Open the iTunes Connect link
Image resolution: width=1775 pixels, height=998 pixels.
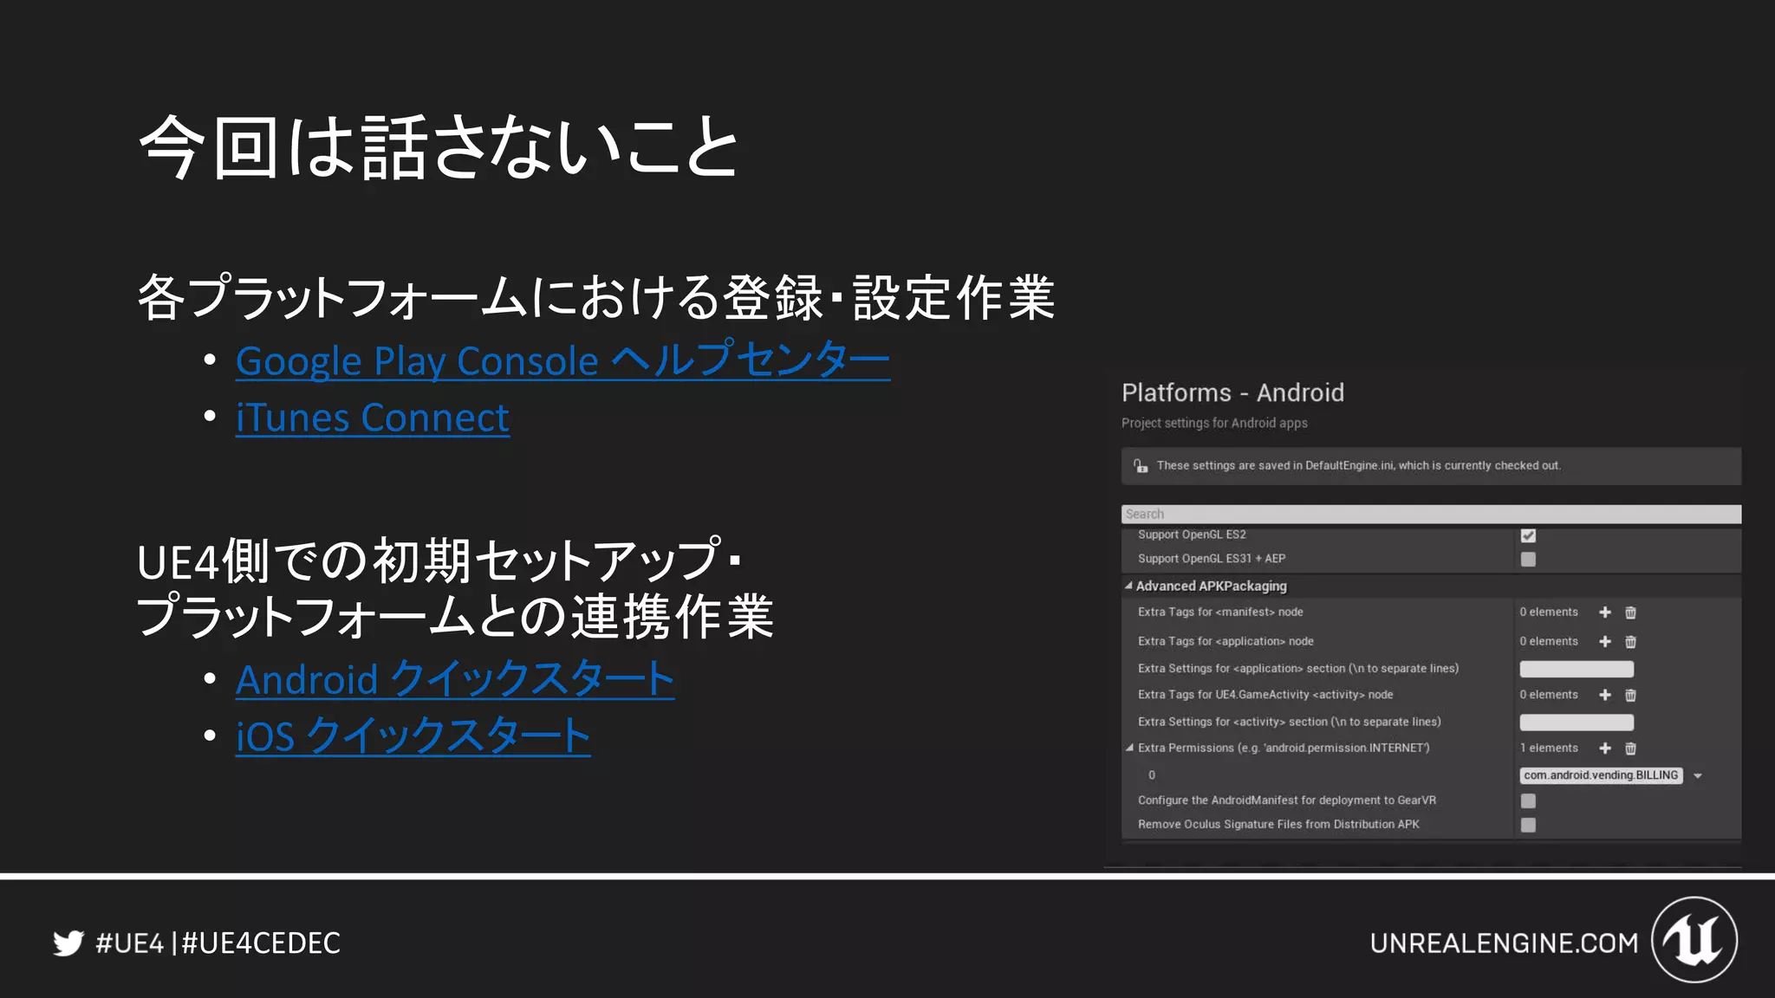click(x=373, y=418)
